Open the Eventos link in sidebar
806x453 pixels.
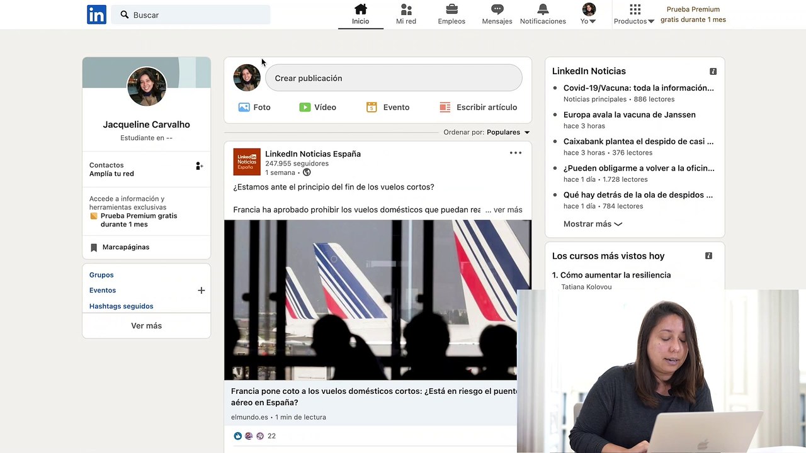pyautogui.click(x=103, y=291)
